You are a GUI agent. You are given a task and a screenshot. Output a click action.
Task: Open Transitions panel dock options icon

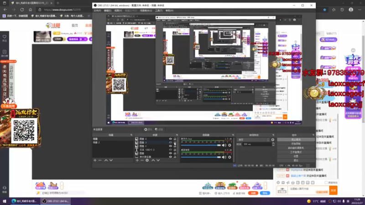click(x=273, y=135)
